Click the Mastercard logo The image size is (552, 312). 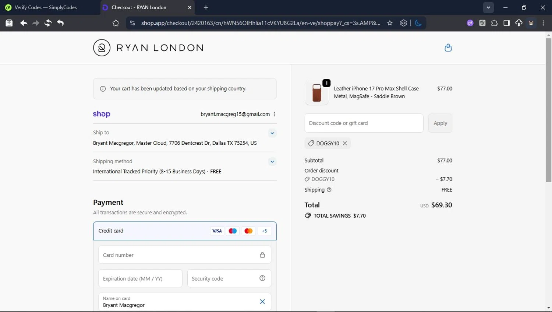249,231
